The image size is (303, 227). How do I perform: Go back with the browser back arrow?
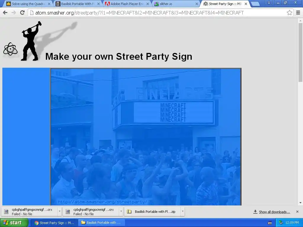5,13
